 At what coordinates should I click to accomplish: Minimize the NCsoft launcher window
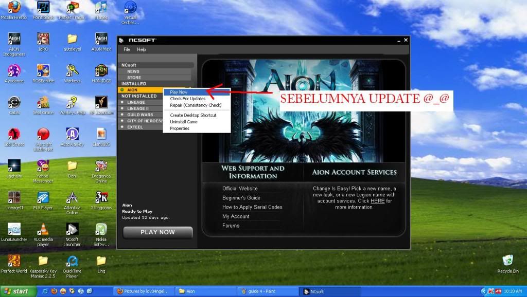point(399,40)
